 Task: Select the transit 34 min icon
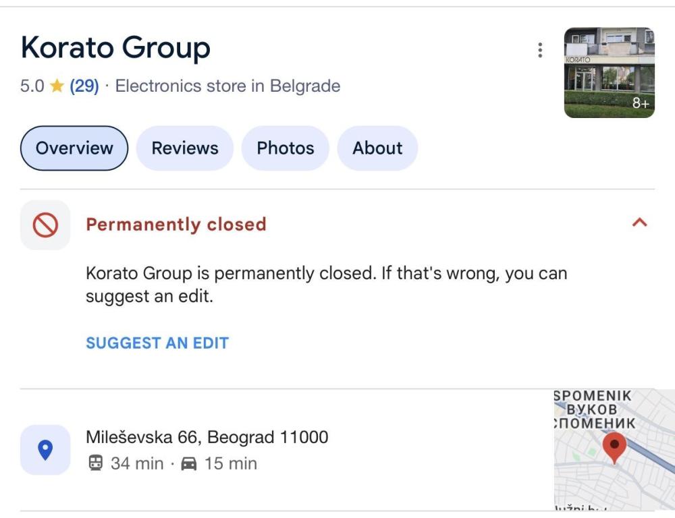tap(95, 464)
